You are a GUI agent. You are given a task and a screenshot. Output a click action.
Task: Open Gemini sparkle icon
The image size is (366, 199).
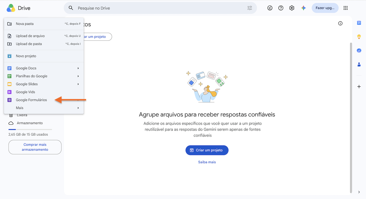(x=304, y=8)
